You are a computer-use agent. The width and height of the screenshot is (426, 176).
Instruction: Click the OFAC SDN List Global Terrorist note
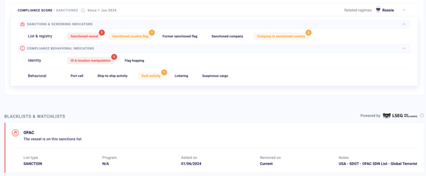(x=378, y=164)
